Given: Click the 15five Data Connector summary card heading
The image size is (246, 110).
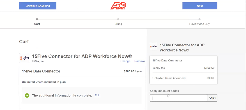Looking at the screenshot, I should pyautogui.click(x=167, y=61).
